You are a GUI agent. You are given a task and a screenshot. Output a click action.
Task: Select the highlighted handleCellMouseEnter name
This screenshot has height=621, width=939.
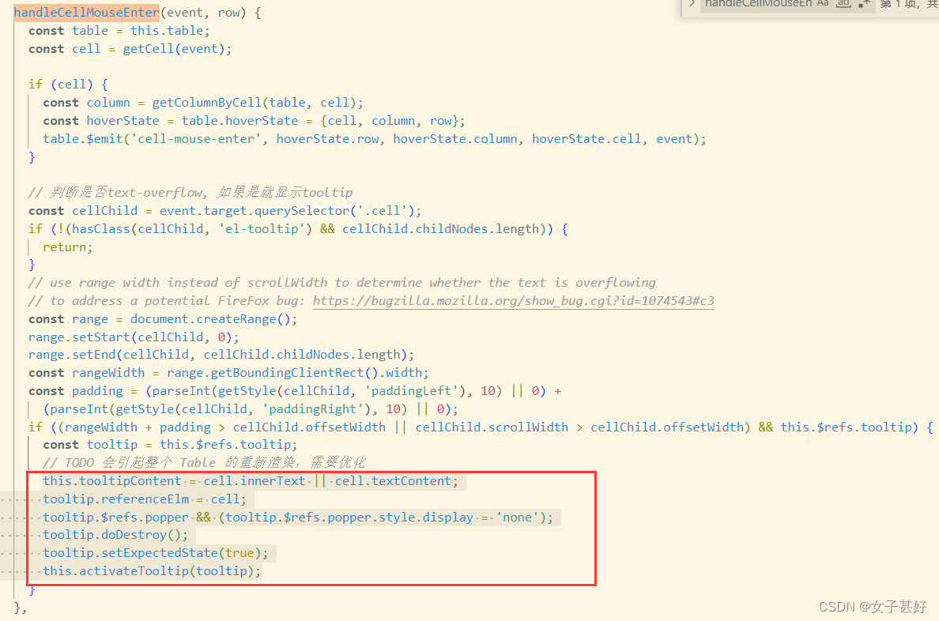(86, 12)
